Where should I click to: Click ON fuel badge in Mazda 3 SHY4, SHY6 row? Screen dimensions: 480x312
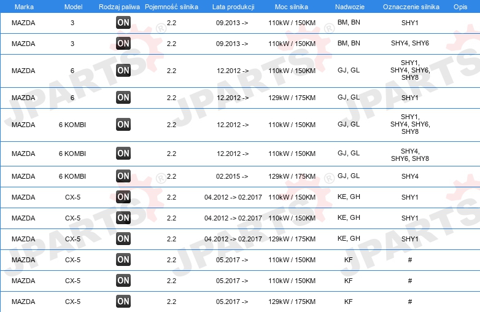point(123,43)
